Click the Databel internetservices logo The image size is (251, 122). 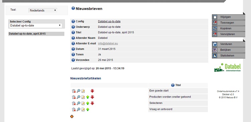(228, 67)
